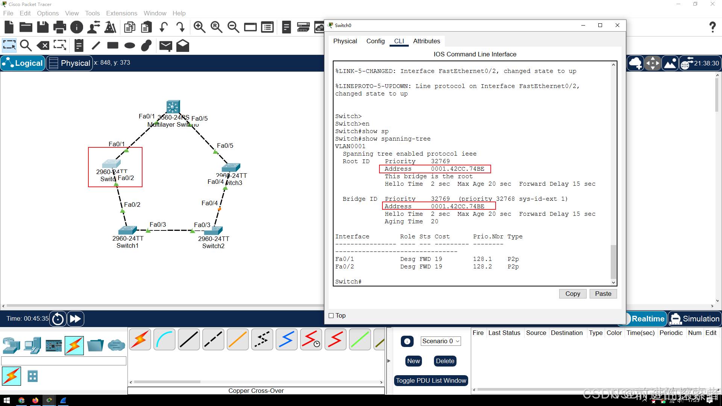Open the File menu

click(x=8, y=13)
